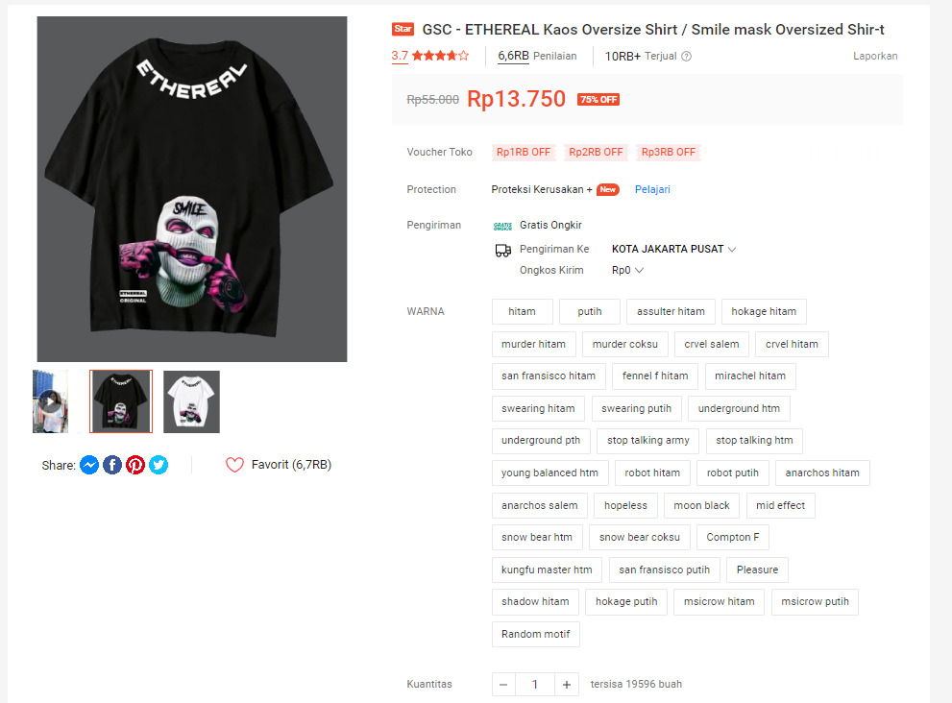
Task: Click the Favorit heart icon
Action: (x=235, y=465)
